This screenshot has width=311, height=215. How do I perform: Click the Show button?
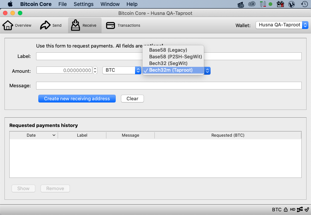[x=23, y=189]
